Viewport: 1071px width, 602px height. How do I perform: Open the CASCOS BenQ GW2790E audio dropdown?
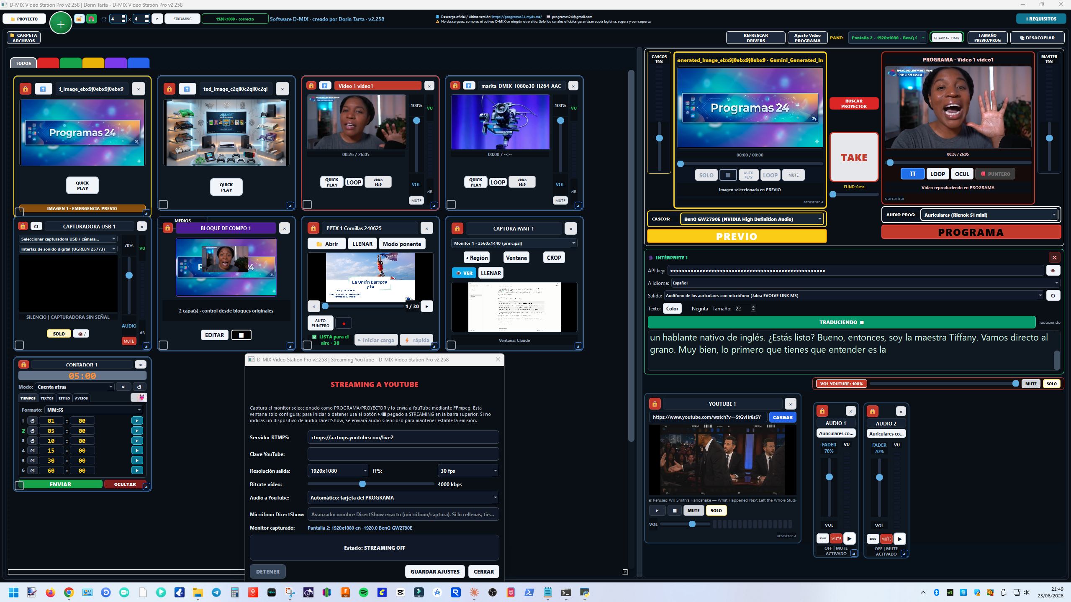click(752, 219)
